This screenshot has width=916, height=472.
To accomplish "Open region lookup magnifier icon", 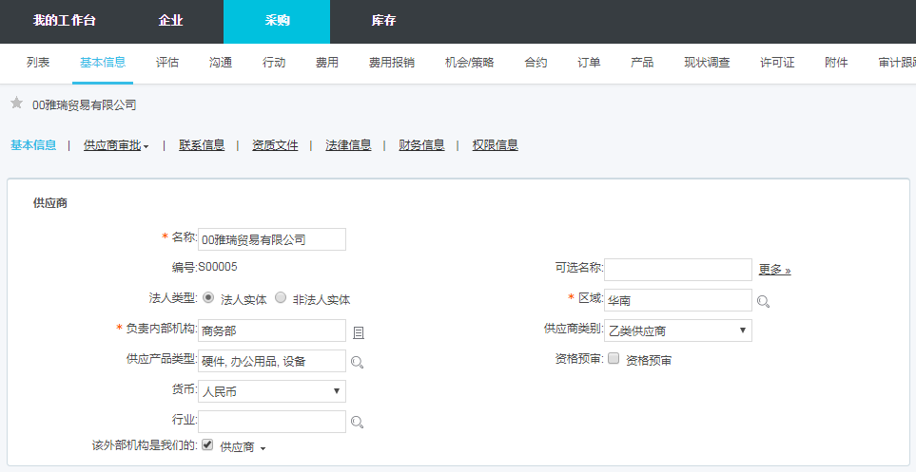I will point(763,302).
